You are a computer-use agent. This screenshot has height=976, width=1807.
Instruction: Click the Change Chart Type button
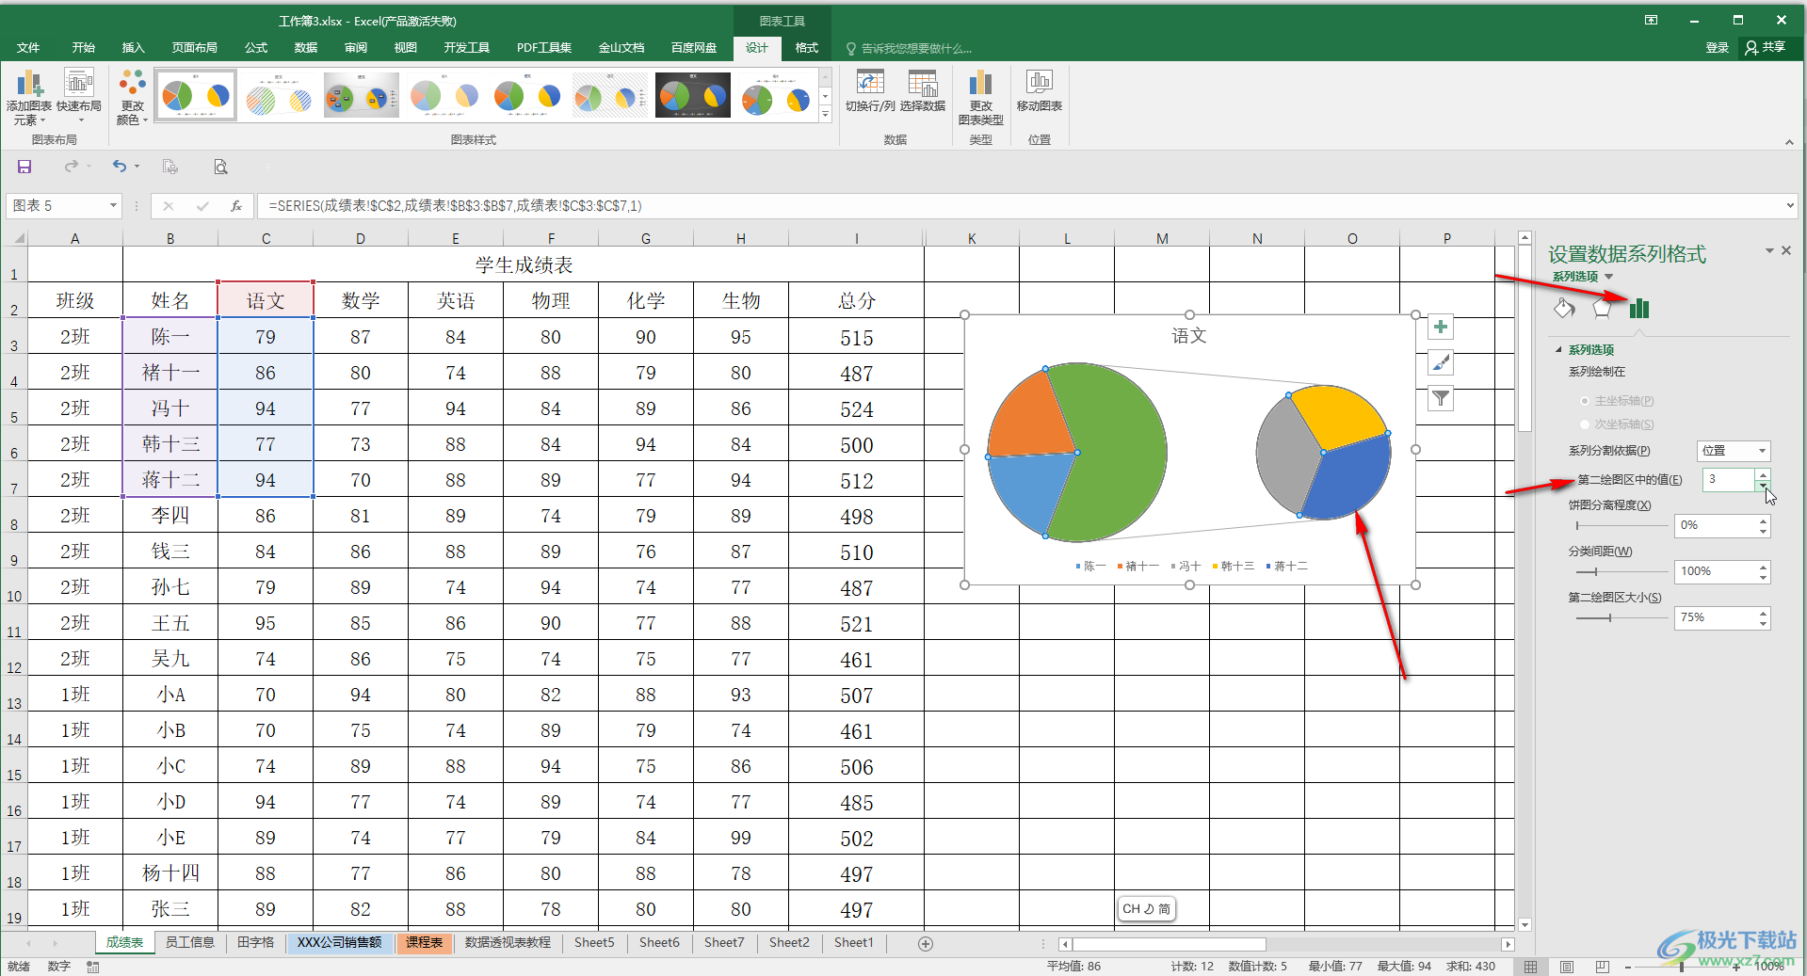pos(981,97)
